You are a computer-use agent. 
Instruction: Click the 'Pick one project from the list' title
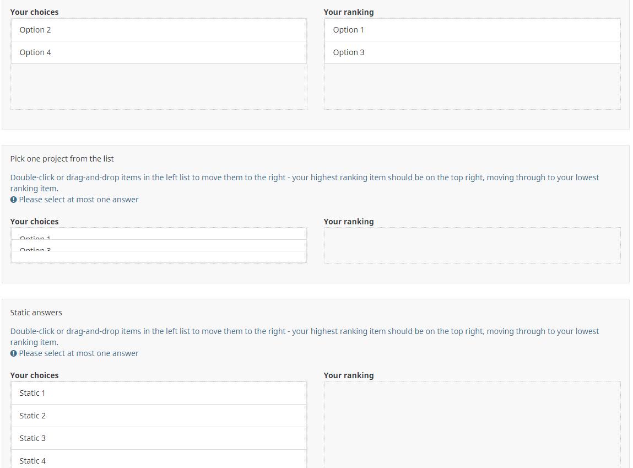pyautogui.click(x=62, y=159)
